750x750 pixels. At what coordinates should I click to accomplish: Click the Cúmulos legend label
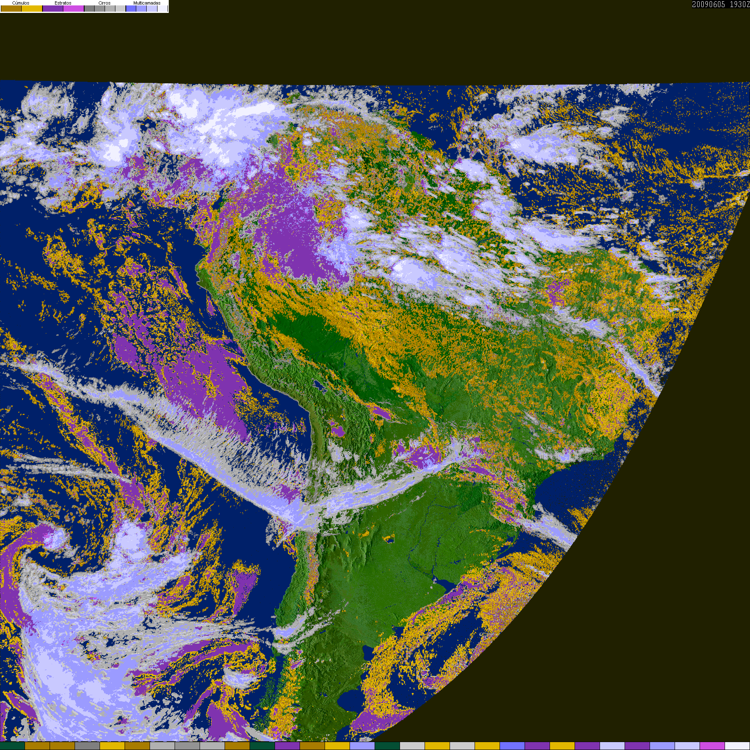tap(21, 3)
